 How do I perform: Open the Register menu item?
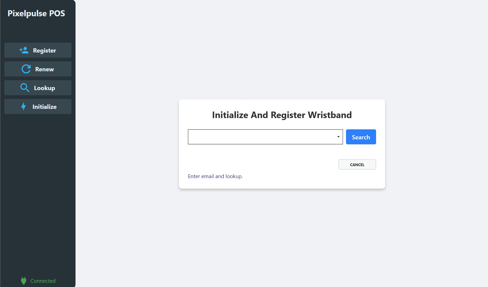(x=44, y=51)
